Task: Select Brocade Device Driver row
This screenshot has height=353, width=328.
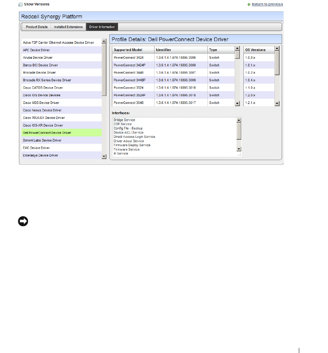Action: 62,73
